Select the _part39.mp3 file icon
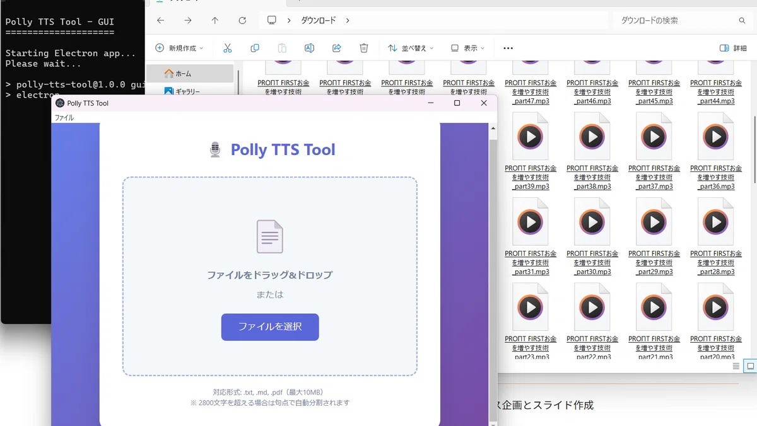This screenshot has height=426, width=757. coord(531,136)
